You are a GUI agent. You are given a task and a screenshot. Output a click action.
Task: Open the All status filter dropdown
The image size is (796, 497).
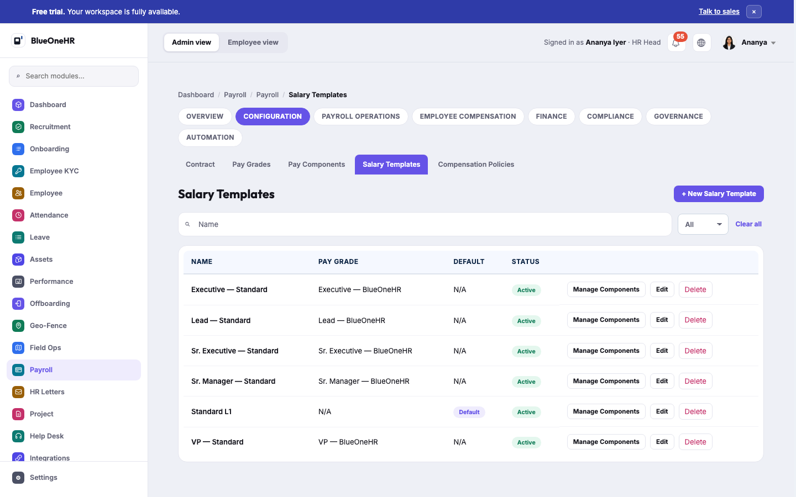tap(703, 224)
